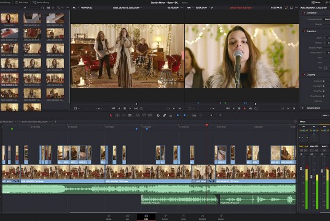
Task: Jump to first frame in source viewer
Action: (x=113, y=109)
